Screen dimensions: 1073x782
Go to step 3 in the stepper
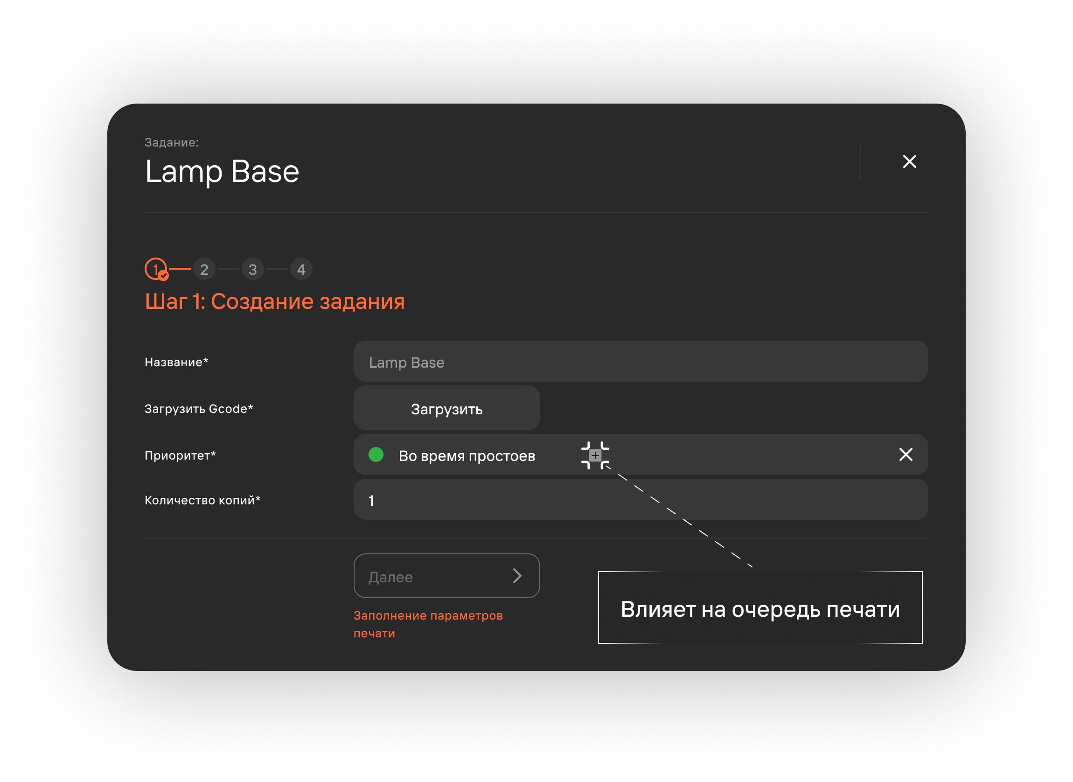pos(253,269)
